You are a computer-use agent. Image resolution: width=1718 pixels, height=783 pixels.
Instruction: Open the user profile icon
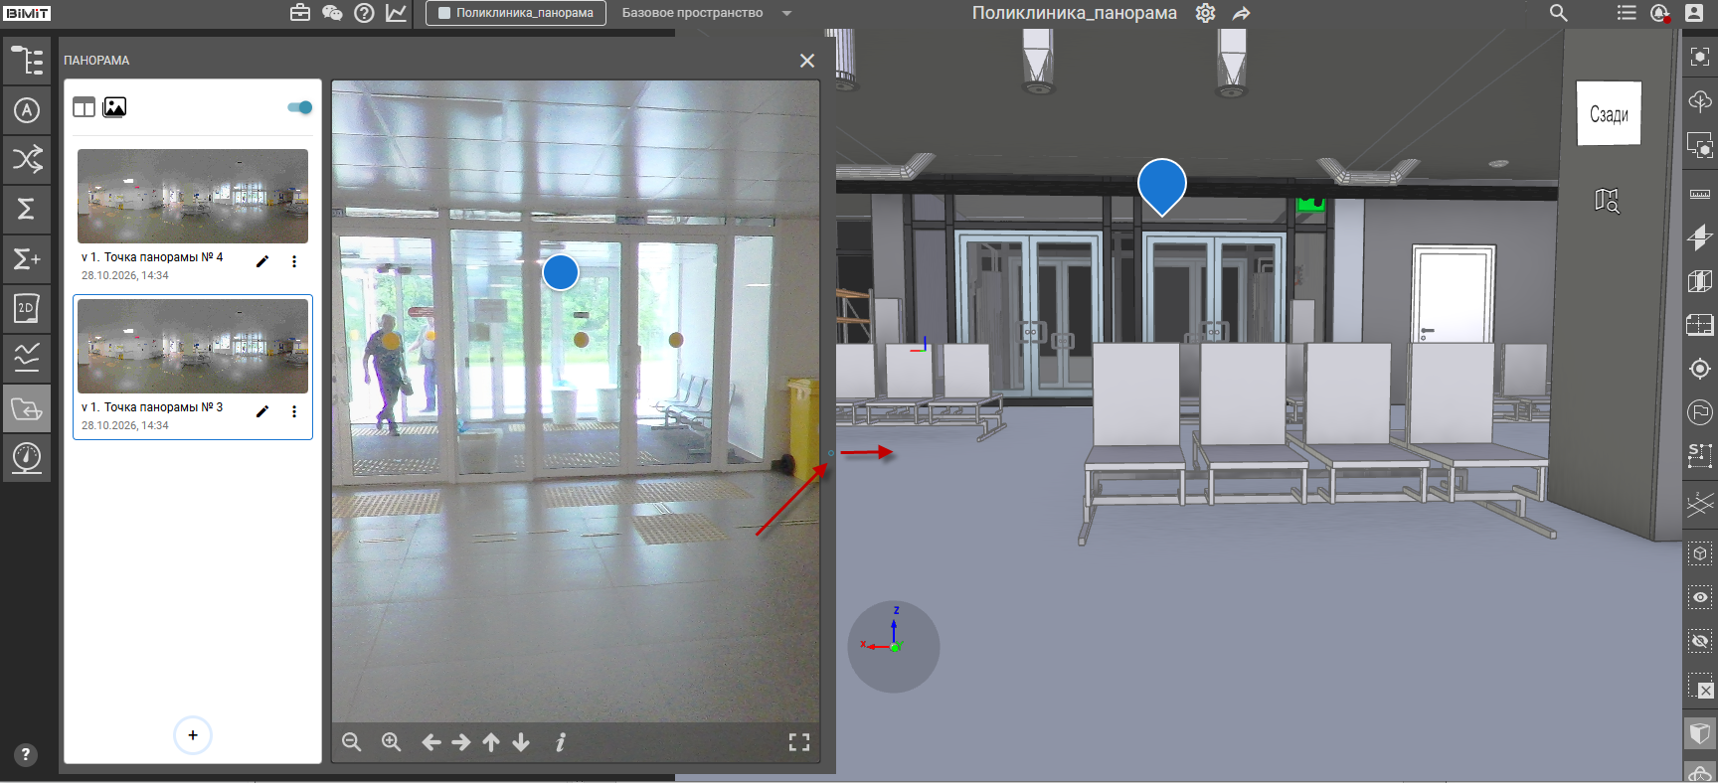point(1694,13)
